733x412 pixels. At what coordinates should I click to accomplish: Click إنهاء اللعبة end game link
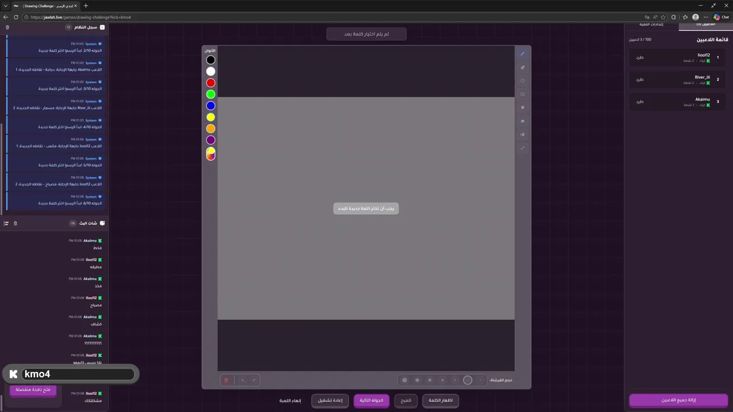coord(290,401)
